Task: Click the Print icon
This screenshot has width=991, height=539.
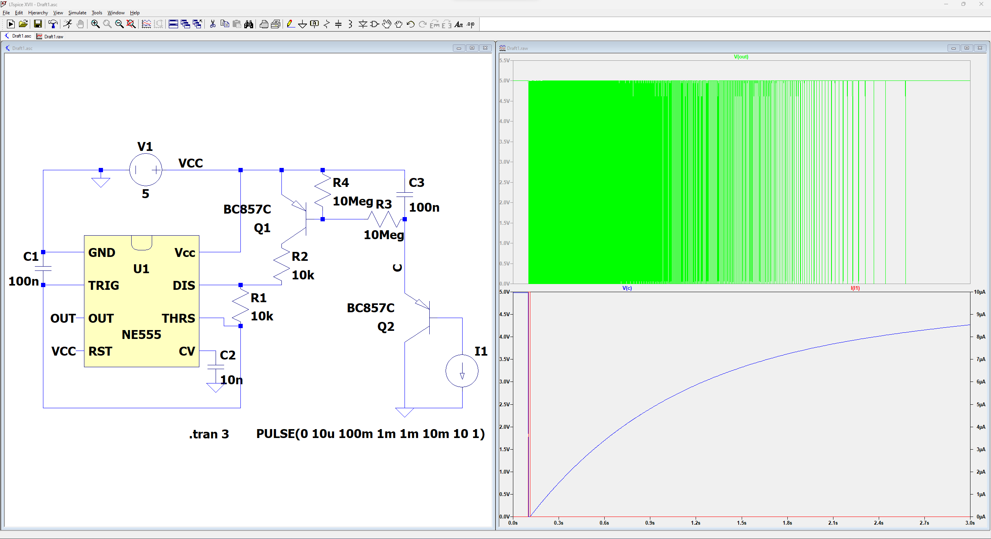Action: [264, 24]
